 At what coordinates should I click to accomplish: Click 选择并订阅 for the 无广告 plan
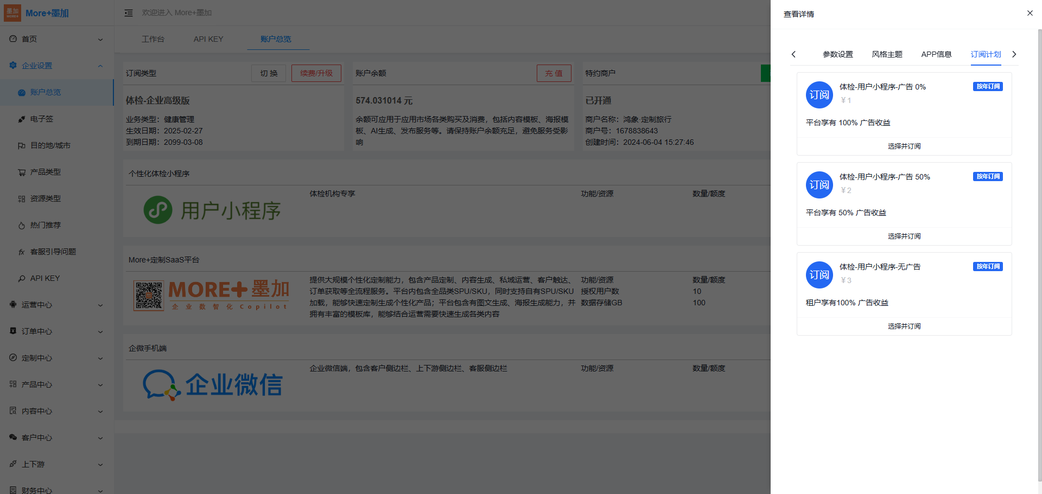[x=904, y=326]
